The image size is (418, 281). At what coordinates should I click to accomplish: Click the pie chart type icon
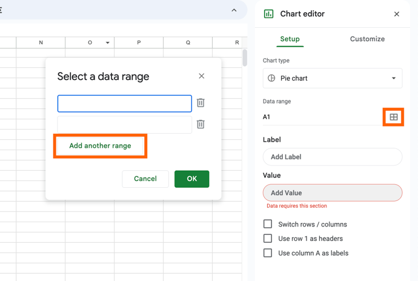click(x=271, y=78)
